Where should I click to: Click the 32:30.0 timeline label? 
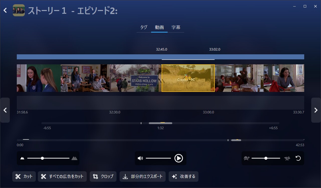[x=115, y=112]
